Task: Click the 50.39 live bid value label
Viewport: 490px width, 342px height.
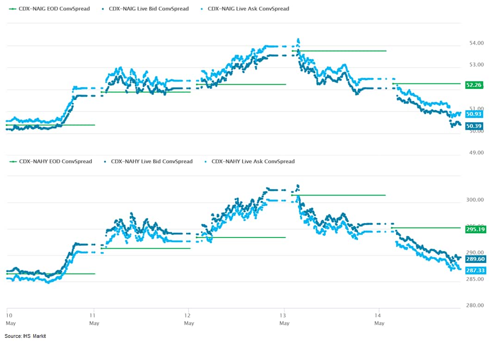Action: tap(474, 126)
